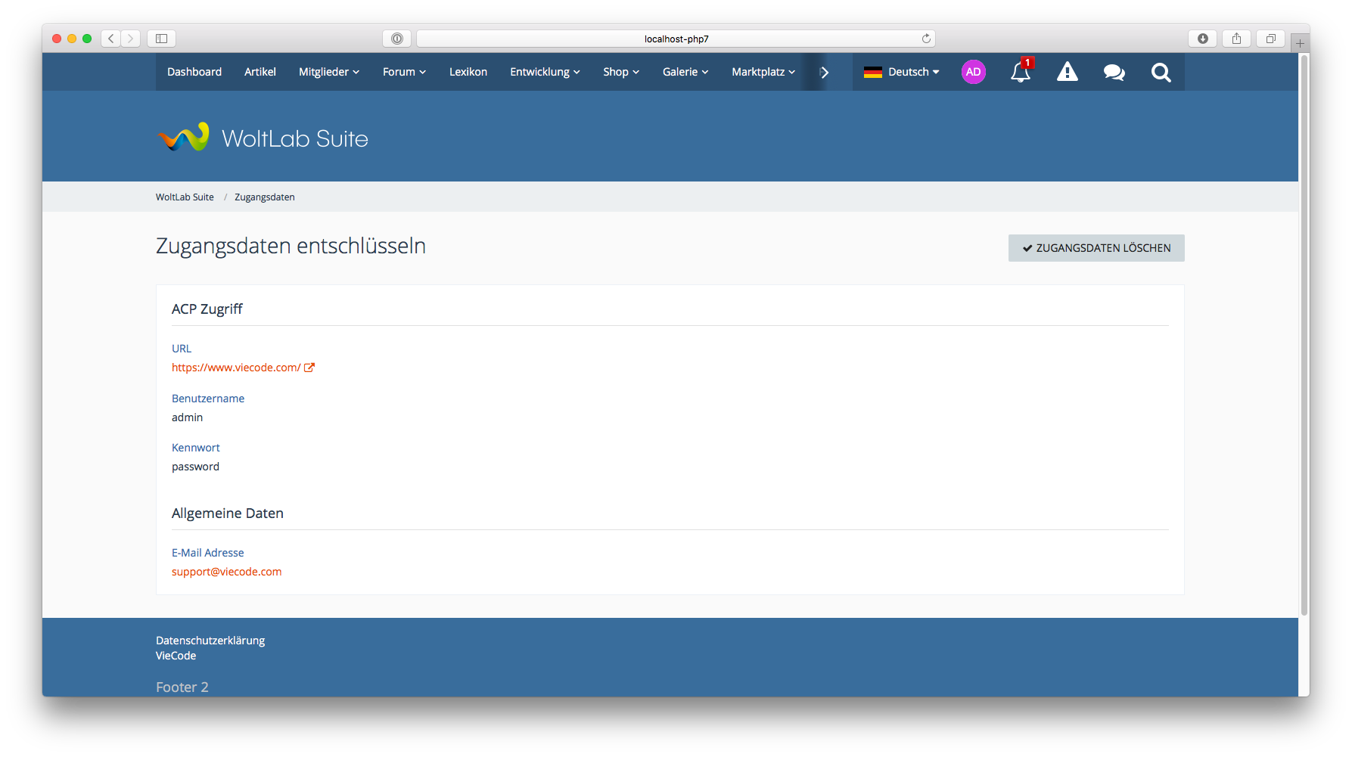Open the https://www.viecode.com/ link
The image size is (1352, 757).
click(236, 368)
